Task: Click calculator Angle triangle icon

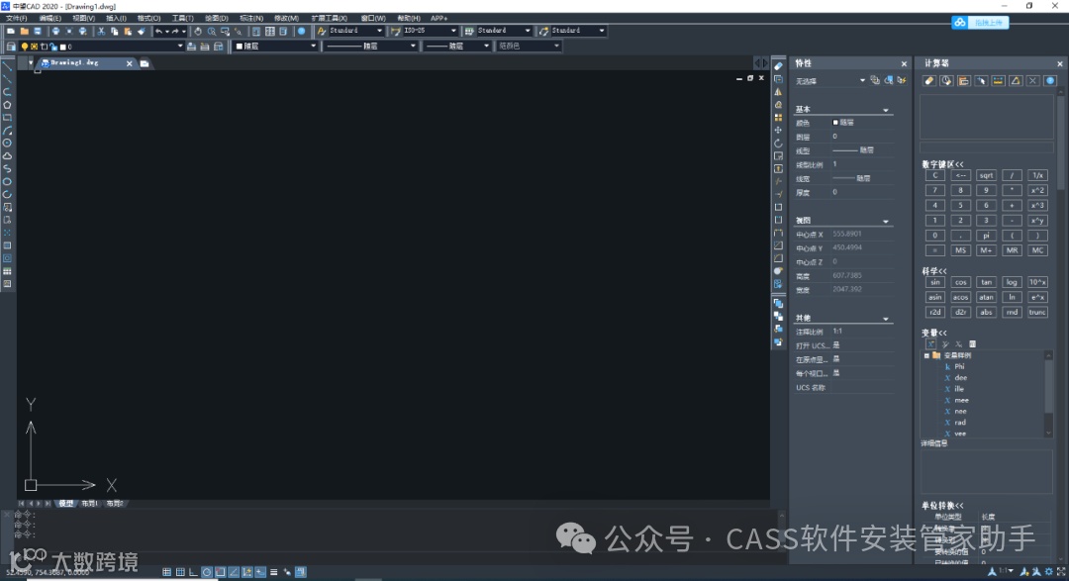Action: 1016,80
